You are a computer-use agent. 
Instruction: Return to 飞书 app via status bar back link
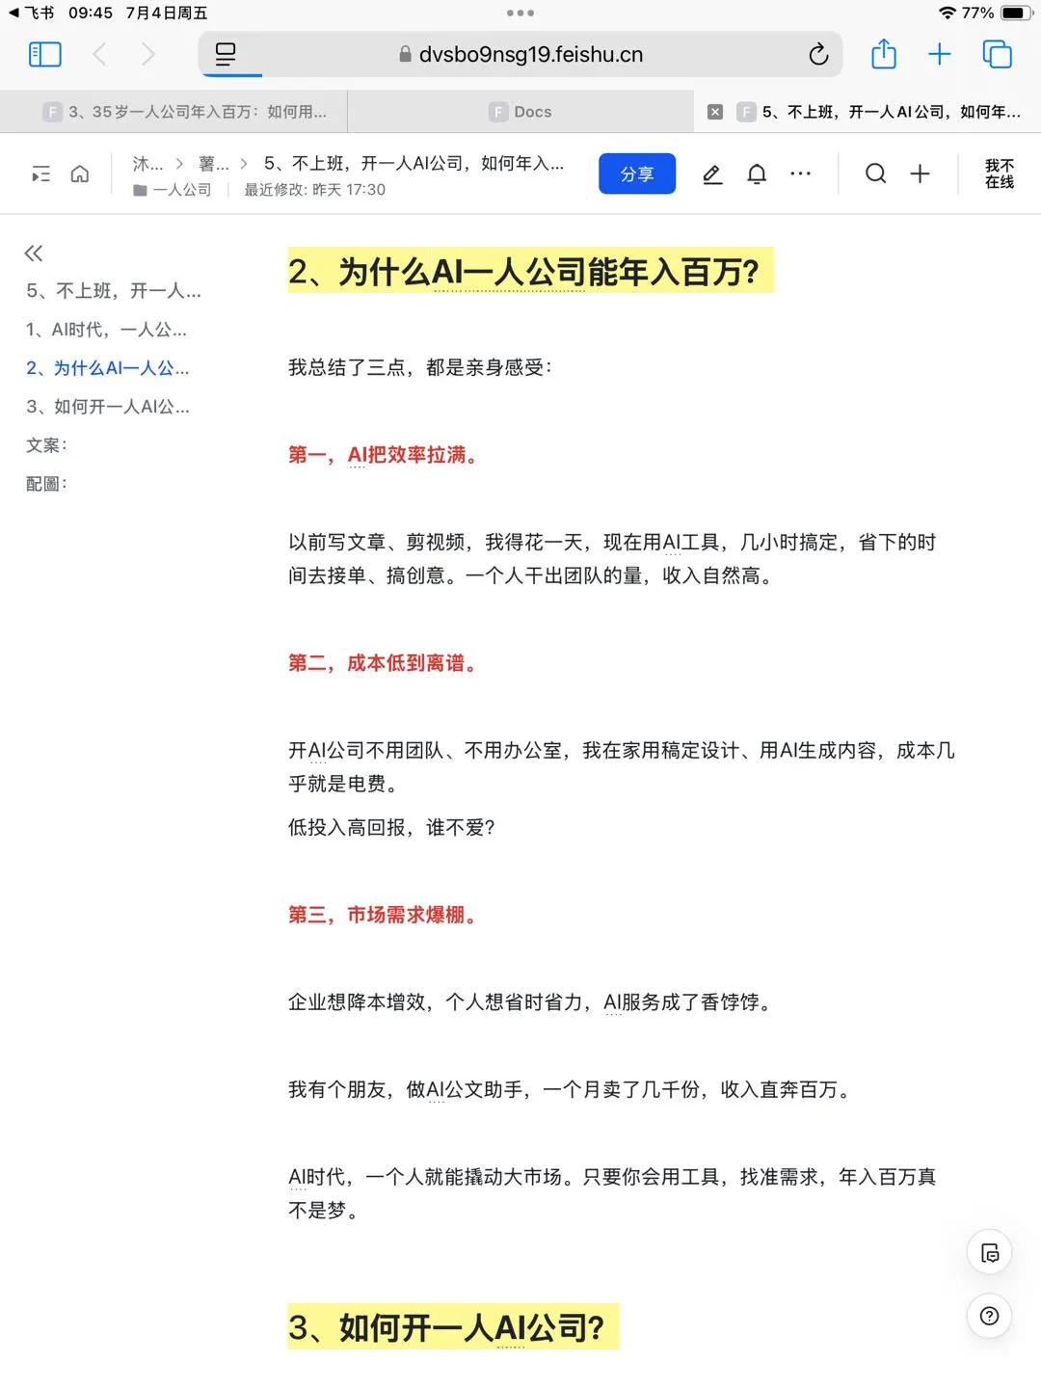pyautogui.click(x=32, y=13)
